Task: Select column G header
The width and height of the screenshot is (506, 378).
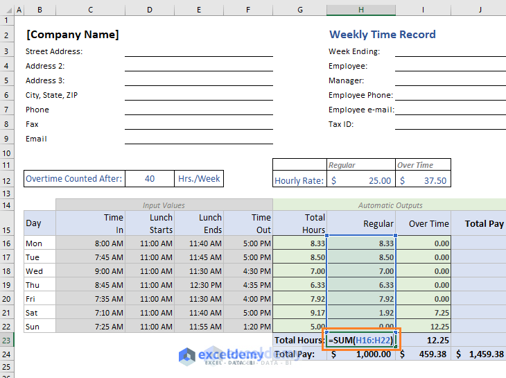Action: pos(300,10)
